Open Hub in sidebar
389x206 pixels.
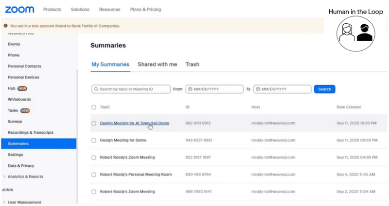point(11,88)
